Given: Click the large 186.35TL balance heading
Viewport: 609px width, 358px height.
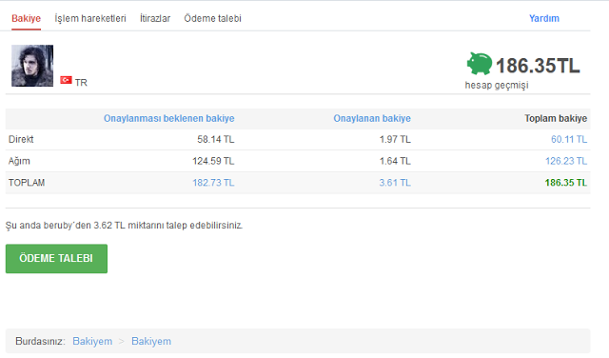Looking at the screenshot, I should (538, 66).
